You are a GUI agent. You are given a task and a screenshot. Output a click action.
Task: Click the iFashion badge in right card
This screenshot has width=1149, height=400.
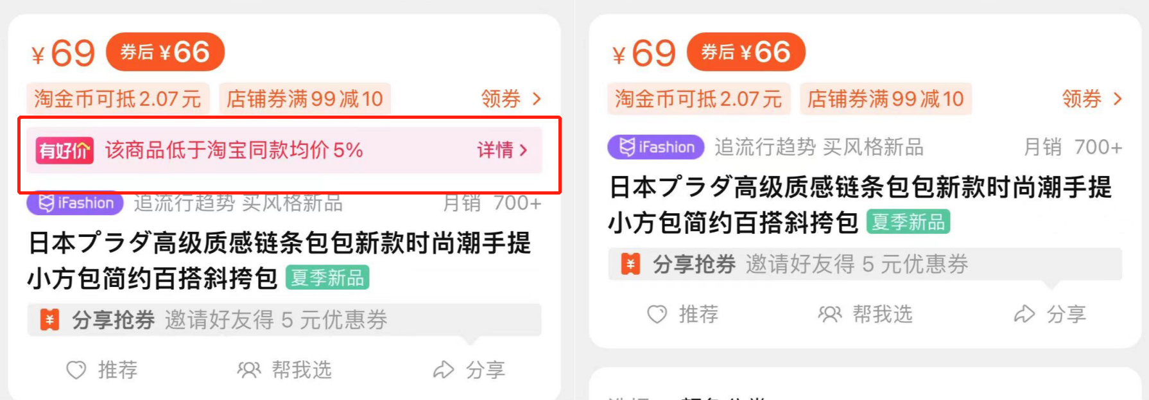pyautogui.click(x=656, y=148)
